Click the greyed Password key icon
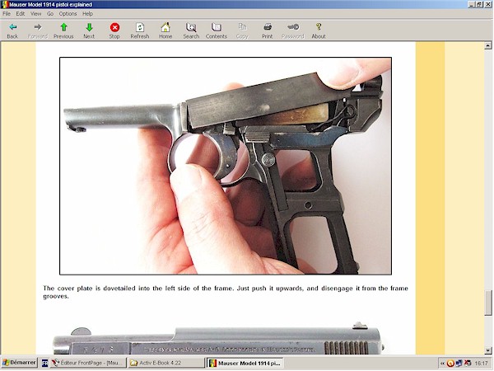 click(293, 31)
